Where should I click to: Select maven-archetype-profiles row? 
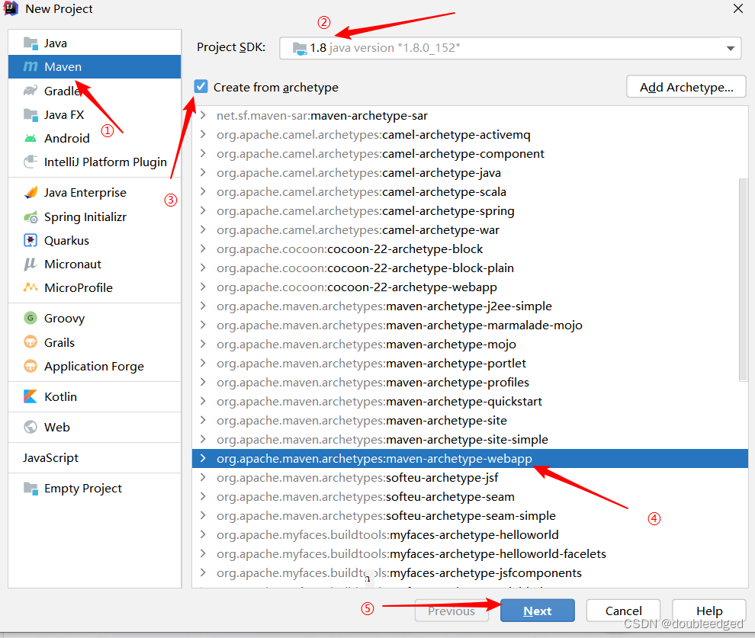coord(470,382)
